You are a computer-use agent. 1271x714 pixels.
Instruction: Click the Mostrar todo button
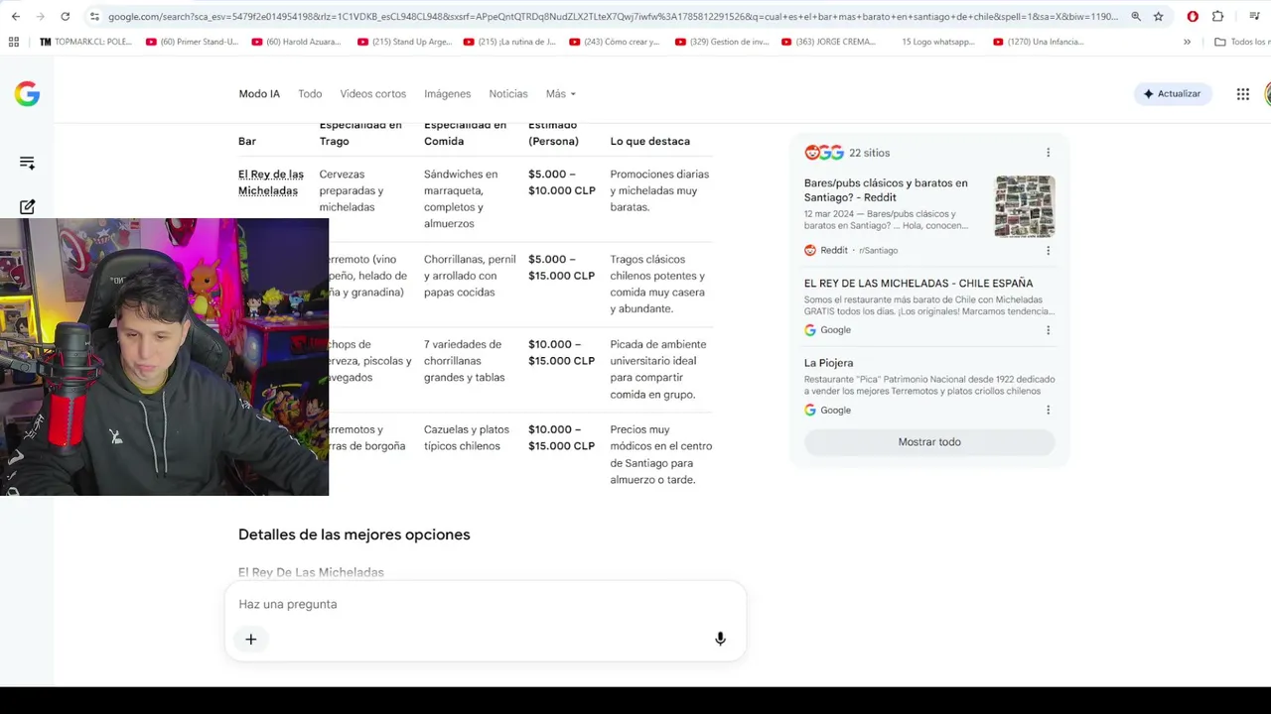[x=929, y=442]
